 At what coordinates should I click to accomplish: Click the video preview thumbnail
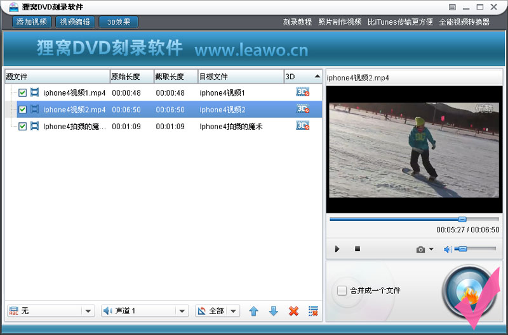414,150
